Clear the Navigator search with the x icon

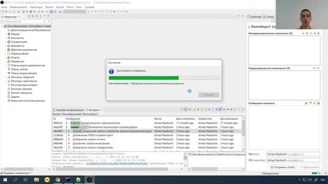tap(45, 21)
